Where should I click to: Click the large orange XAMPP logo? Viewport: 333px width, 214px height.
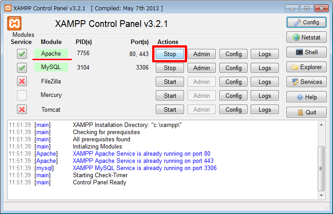pyautogui.click(x=14, y=23)
